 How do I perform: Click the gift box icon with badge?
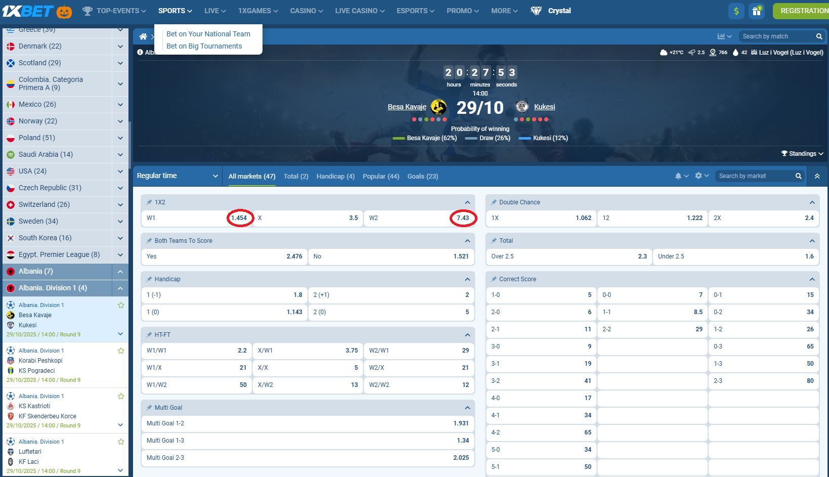click(x=757, y=11)
